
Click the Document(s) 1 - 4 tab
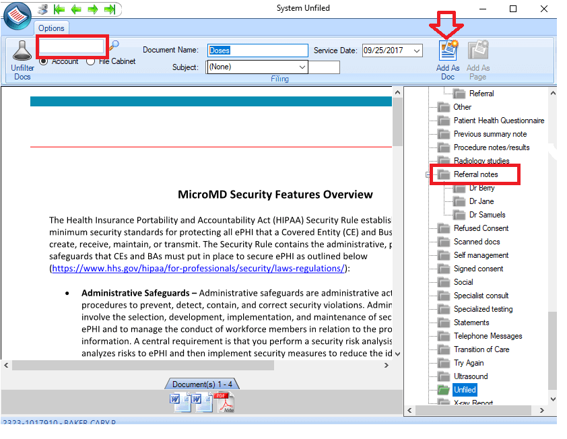[x=202, y=383]
